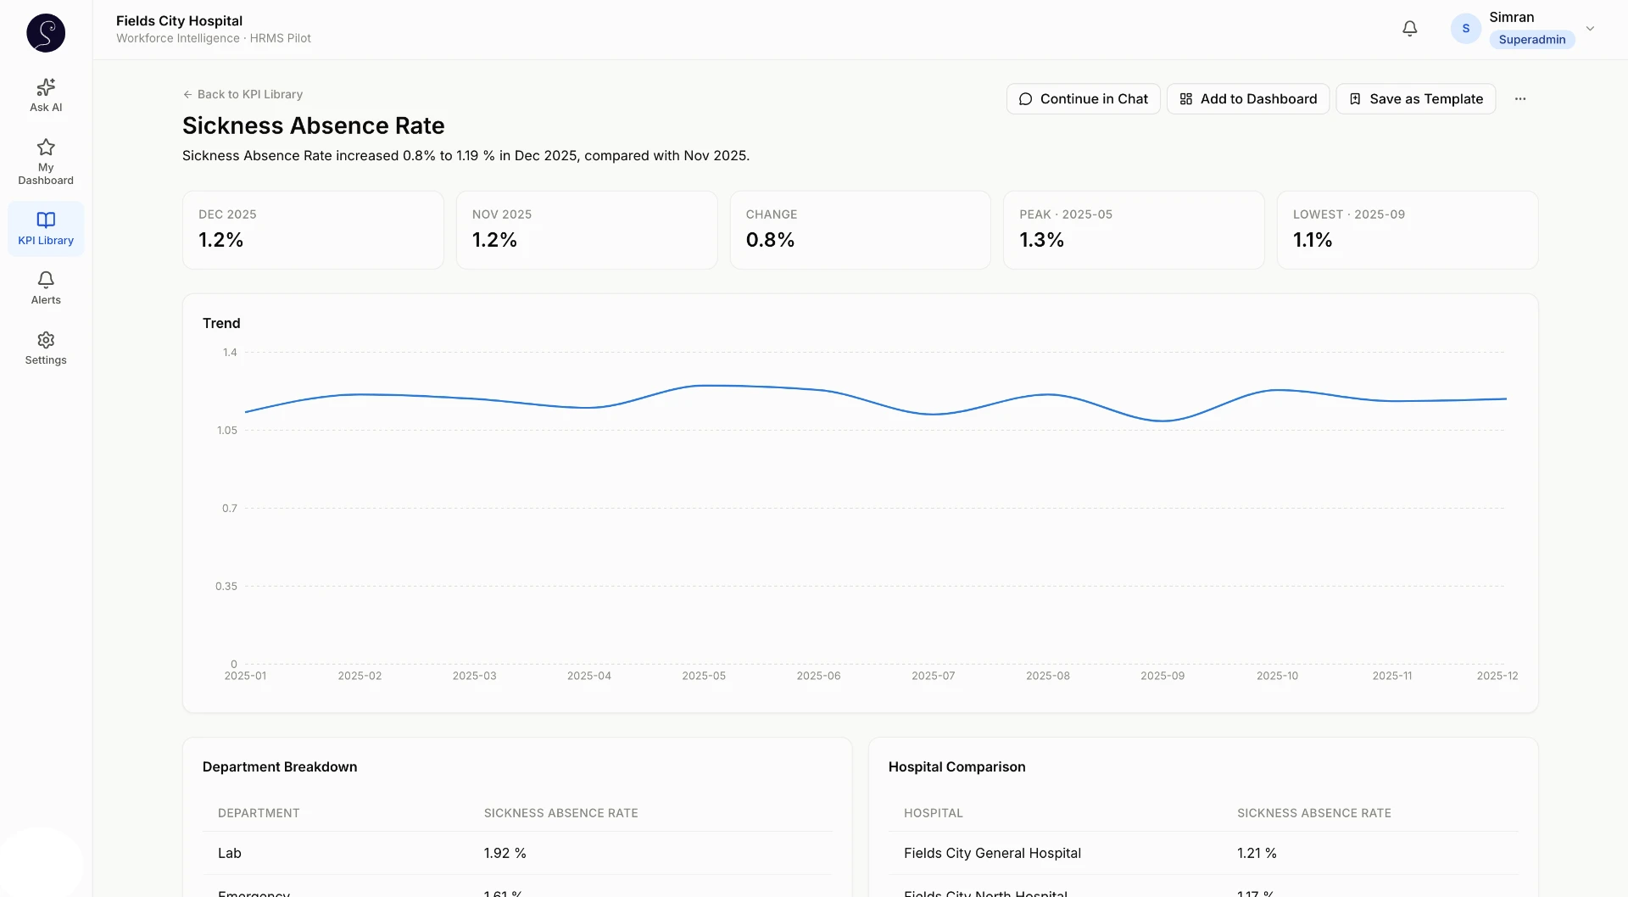Click the LOWEST 2025-09 card
The width and height of the screenshot is (1628, 897).
(1408, 230)
